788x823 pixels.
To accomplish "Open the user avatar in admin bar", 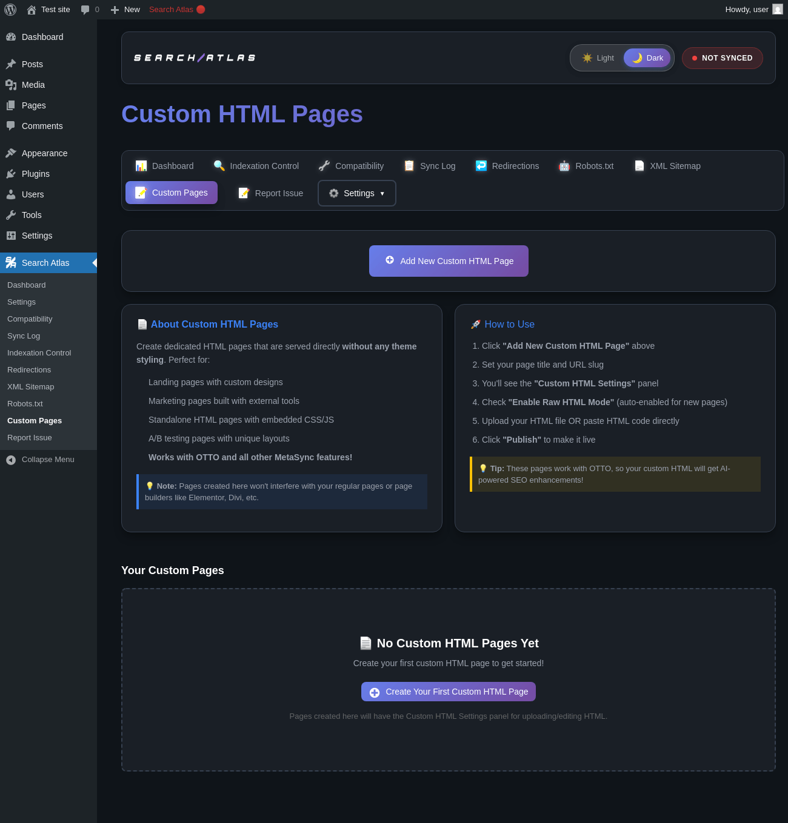I will pos(778,10).
